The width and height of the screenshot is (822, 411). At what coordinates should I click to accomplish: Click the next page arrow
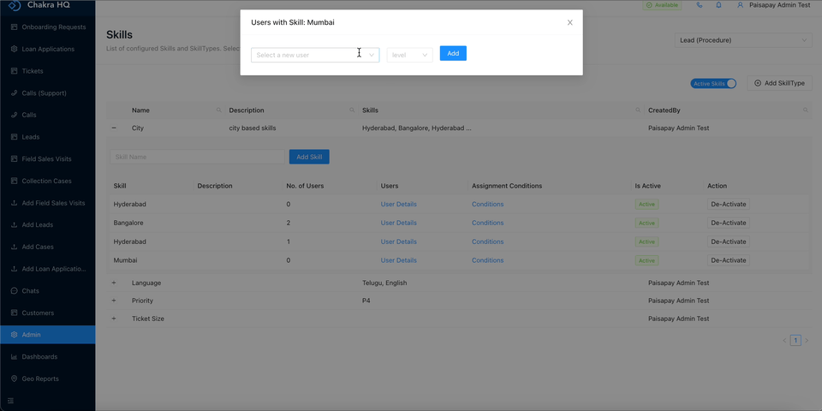click(x=807, y=341)
